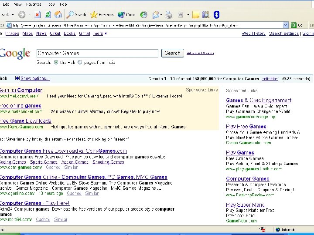Click the Research books toolbar icon

coord(206,15)
